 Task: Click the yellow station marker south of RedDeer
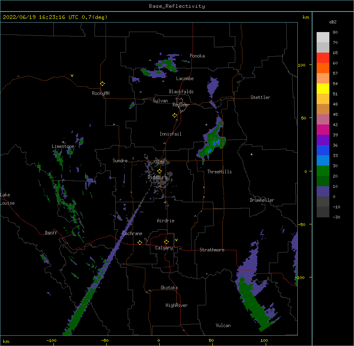point(175,115)
